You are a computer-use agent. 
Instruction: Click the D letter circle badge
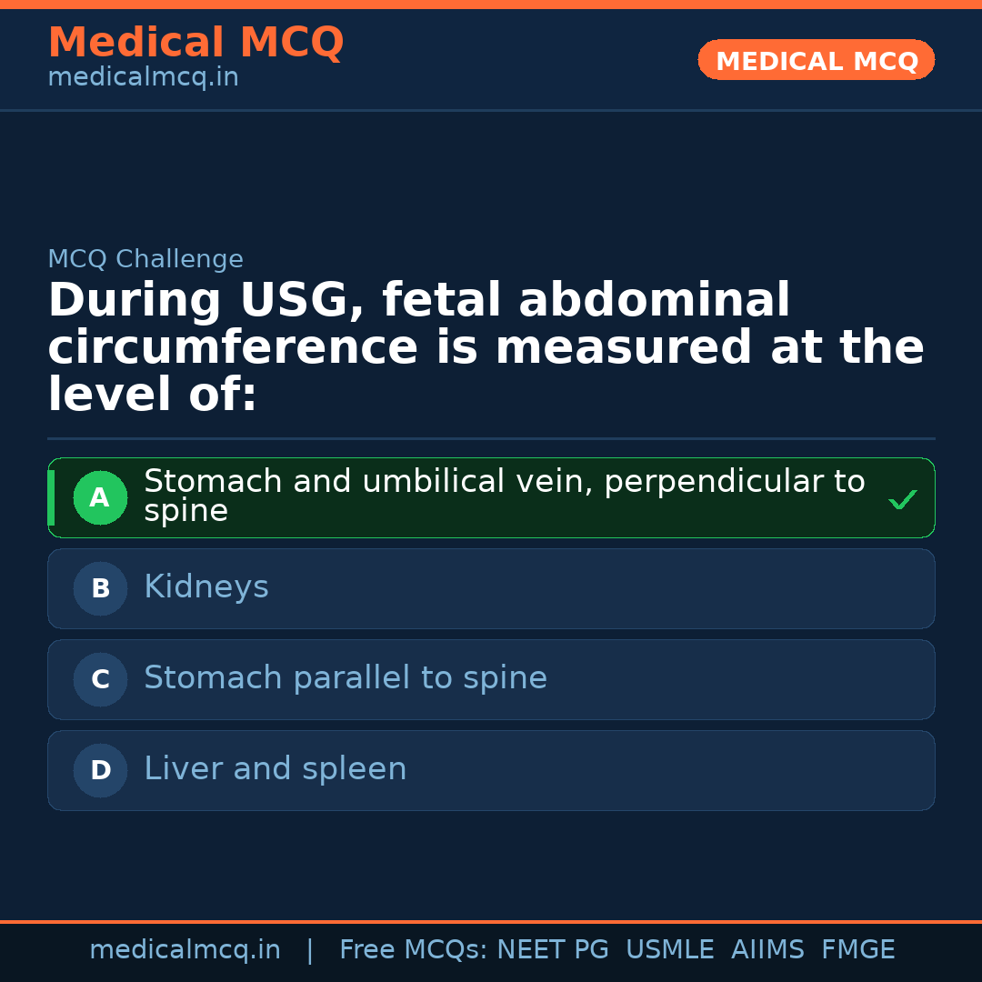point(100,771)
